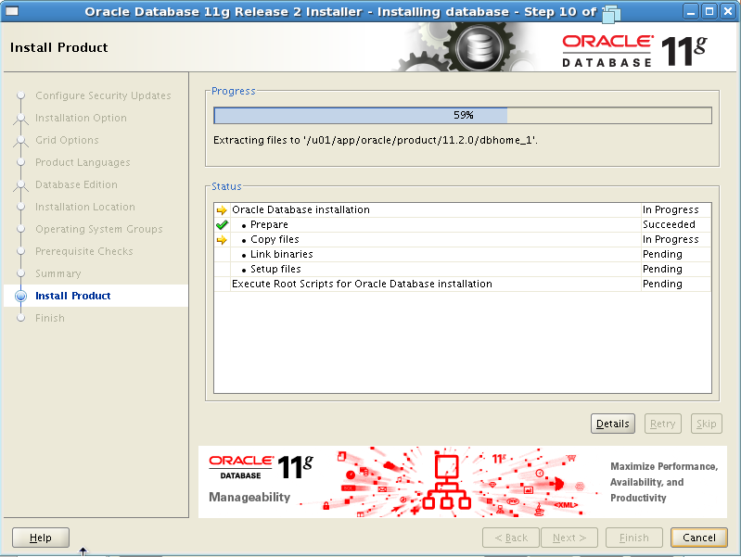Viewport: 741px width, 557px height.
Task: Click the 59% progress bar
Action: coord(463,115)
